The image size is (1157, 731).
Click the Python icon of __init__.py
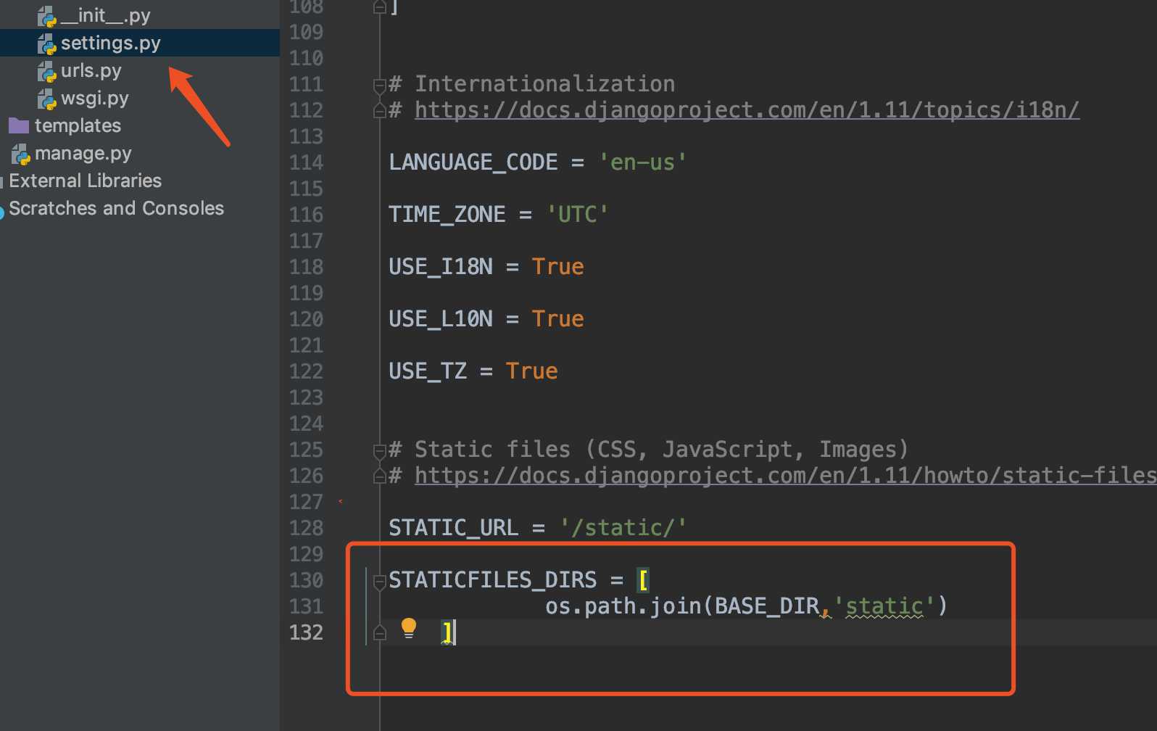click(47, 16)
